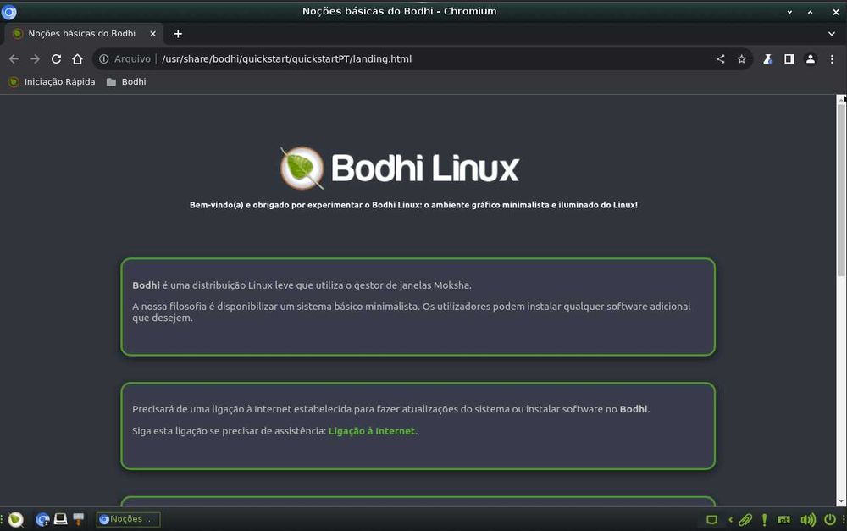Open the clipboard paperclip tray icon
The image size is (847, 531).
click(745, 520)
